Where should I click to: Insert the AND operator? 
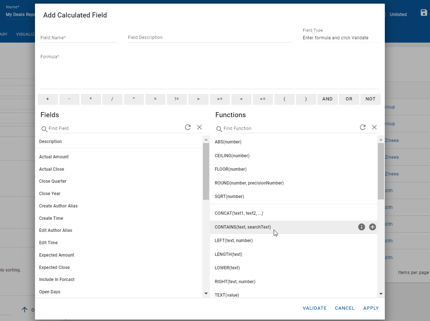pos(327,99)
